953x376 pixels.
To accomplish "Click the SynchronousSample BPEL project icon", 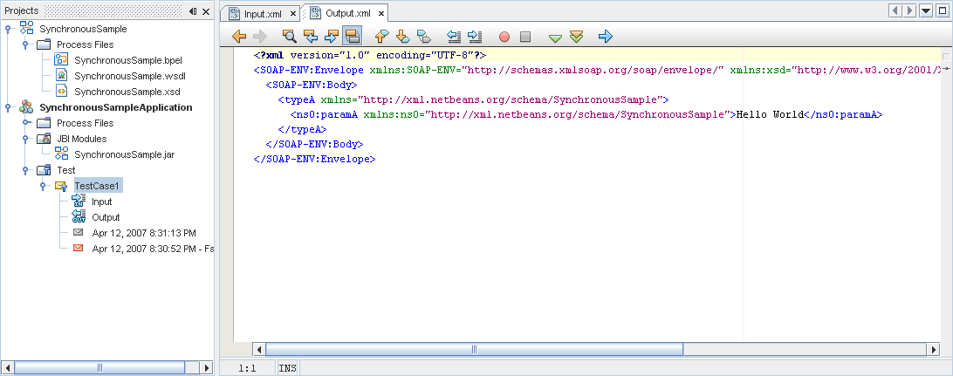I will point(27,28).
